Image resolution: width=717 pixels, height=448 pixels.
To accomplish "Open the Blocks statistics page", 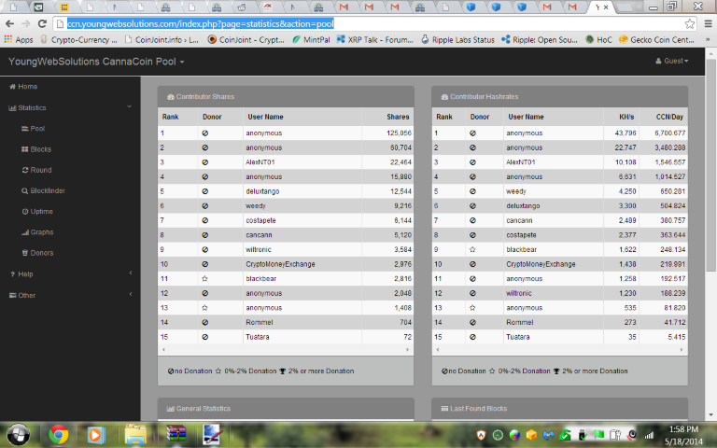I will [40, 149].
